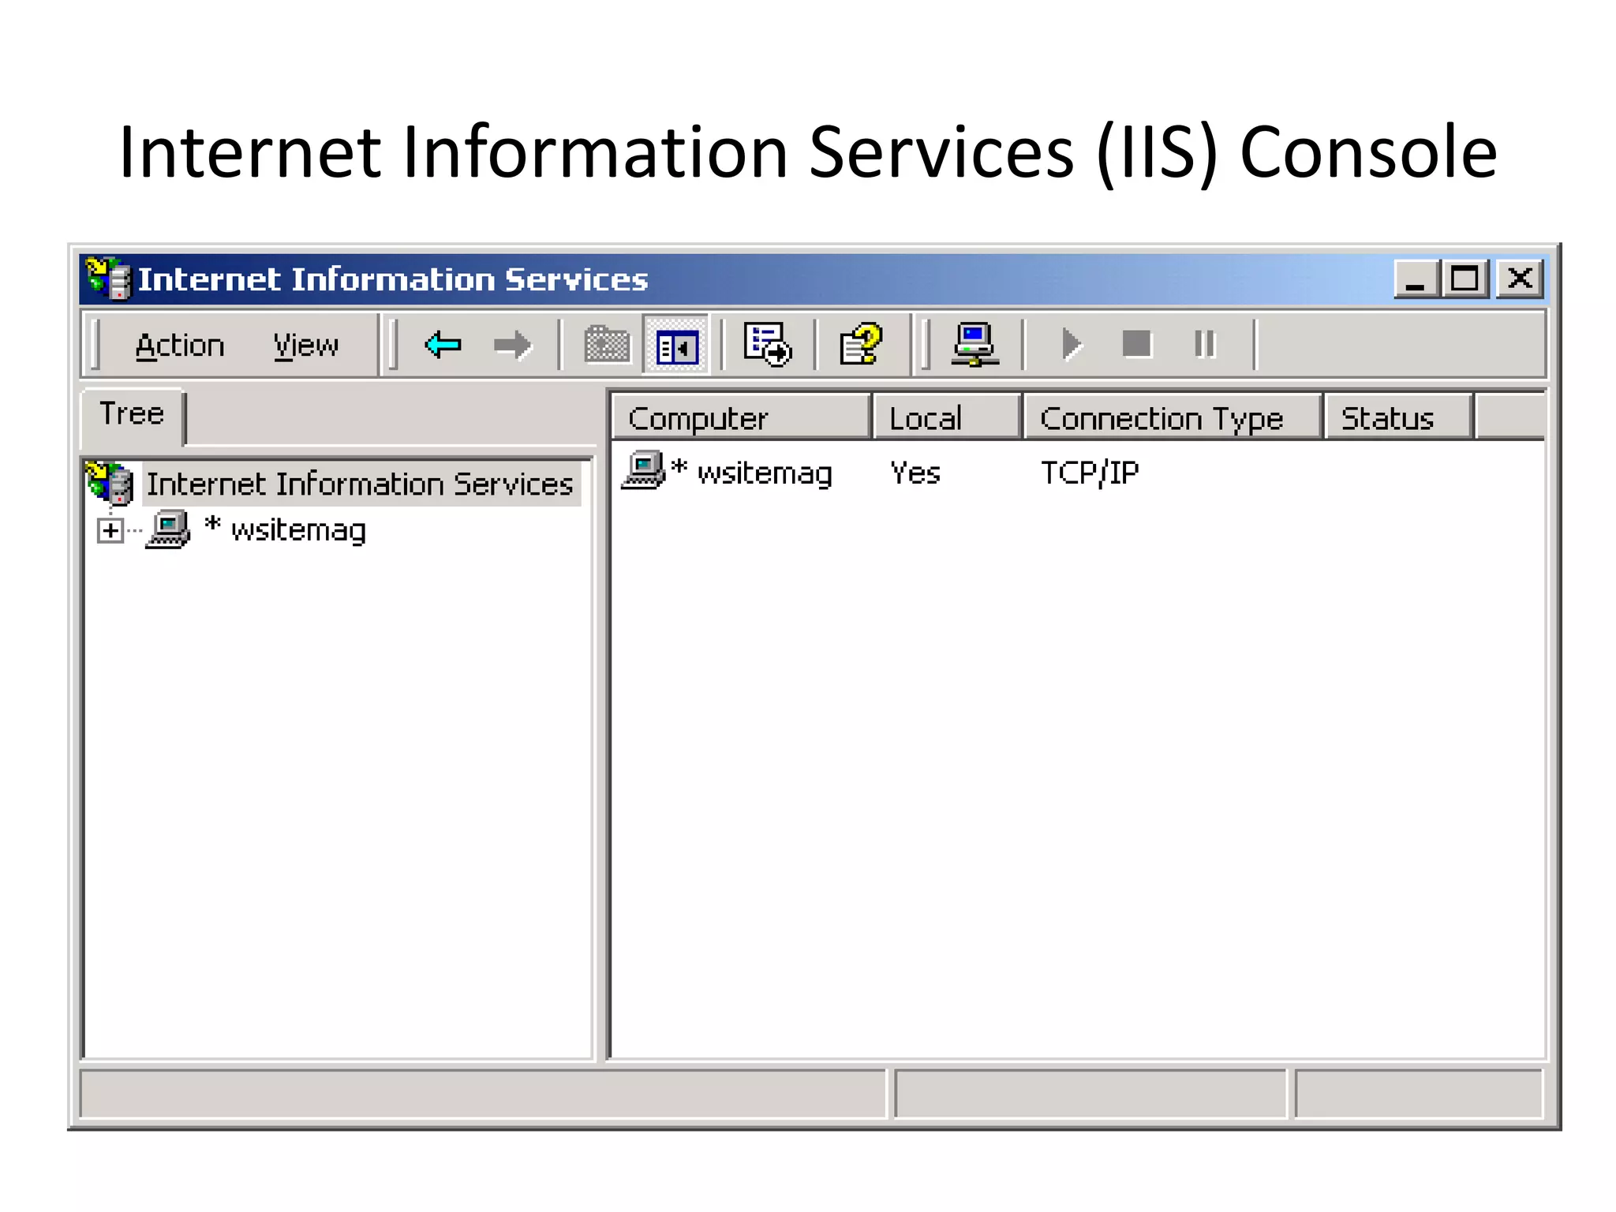The width and height of the screenshot is (1616, 1212).
Task: Click the Yes value in Local column
Action: pyautogui.click(x=915, y=473)
